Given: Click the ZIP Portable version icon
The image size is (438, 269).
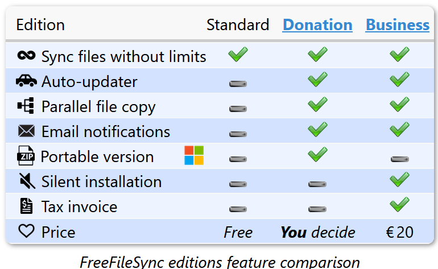Looking at the screenshot, I should coord(26,156).
